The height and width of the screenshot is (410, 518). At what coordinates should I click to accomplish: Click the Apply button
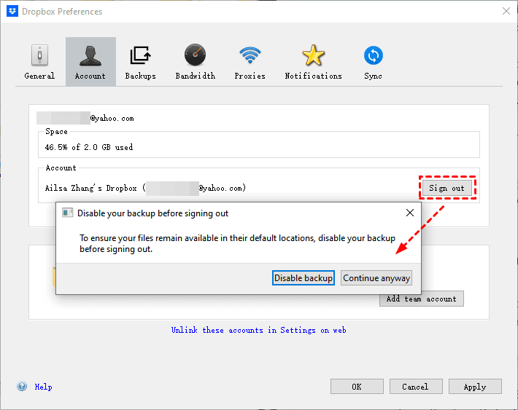pyautogui.click(x=475, y=387)
